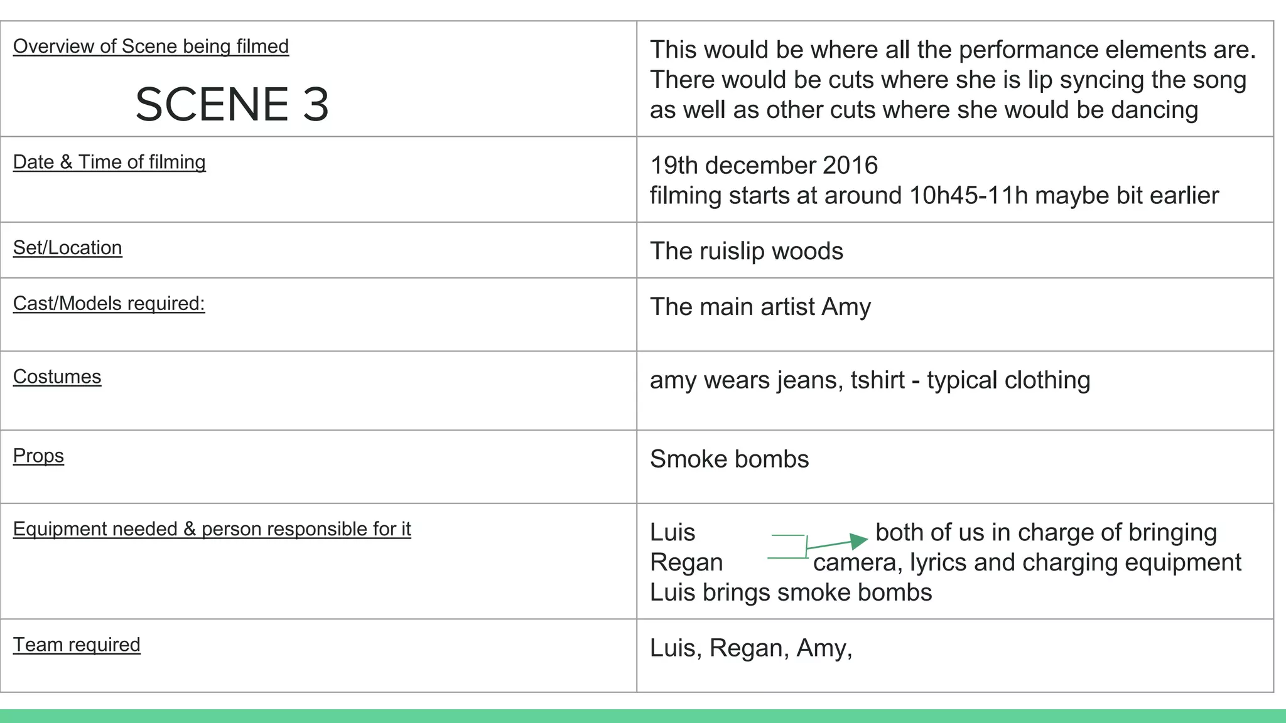Click 'Smoke bombs' in the Props row
The width and height of the screenshot is (1286, 723).
(729, 459)
